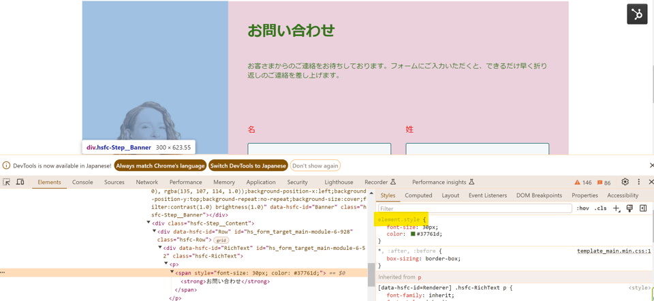Image resolution: width=654 pixels, height=301 pixels.
Task: Click Always match Chrome's language button
Action: pos(160,165)
